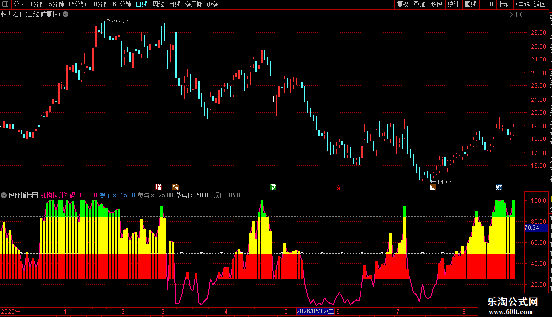Switch to 周线 weekly chart
The image size is (552, 317).
pos(158,4)
